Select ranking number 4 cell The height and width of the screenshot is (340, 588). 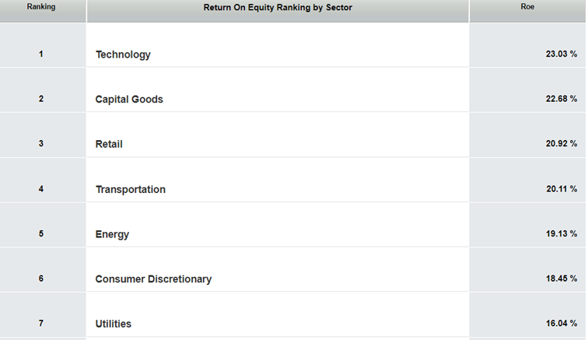tap(41, 189)
